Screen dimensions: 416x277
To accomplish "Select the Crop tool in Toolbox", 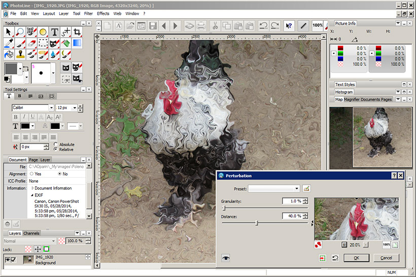I will click(77, 32).
